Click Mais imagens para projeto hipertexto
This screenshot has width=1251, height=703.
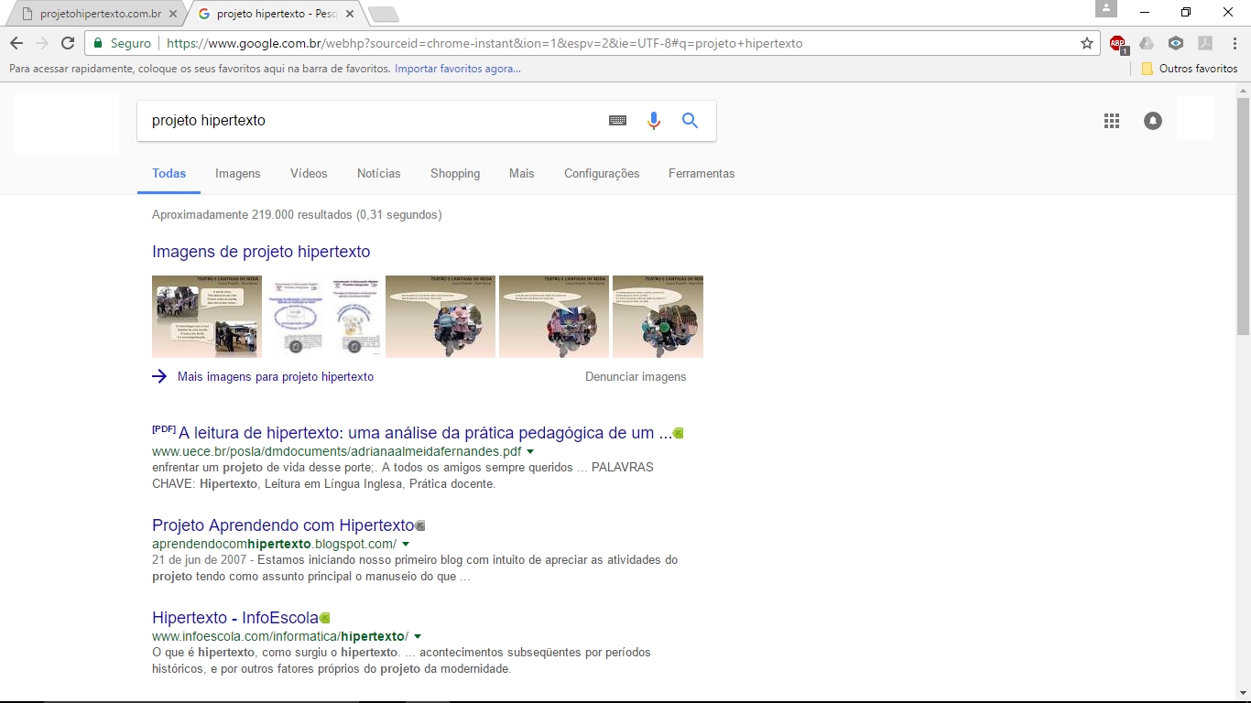tap(275, 376)
